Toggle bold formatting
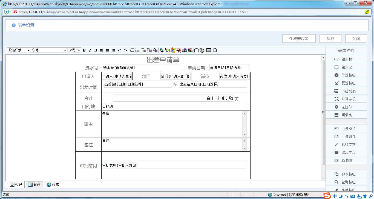Screen dimensions: 374x199 (84, 50)
